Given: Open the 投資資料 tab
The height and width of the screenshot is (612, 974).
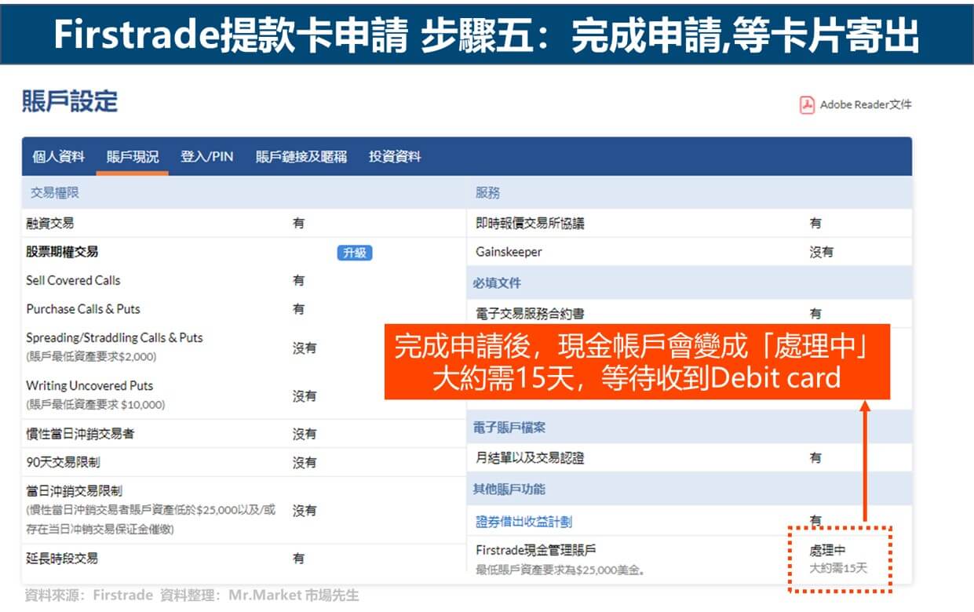Looking at the screenshot, I should click(395, 156).
